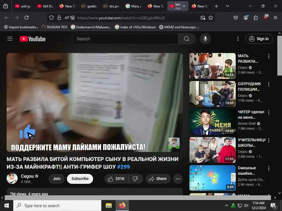Switch to the Мать Google tab
The image size is (282, 211).
point(134,6)
